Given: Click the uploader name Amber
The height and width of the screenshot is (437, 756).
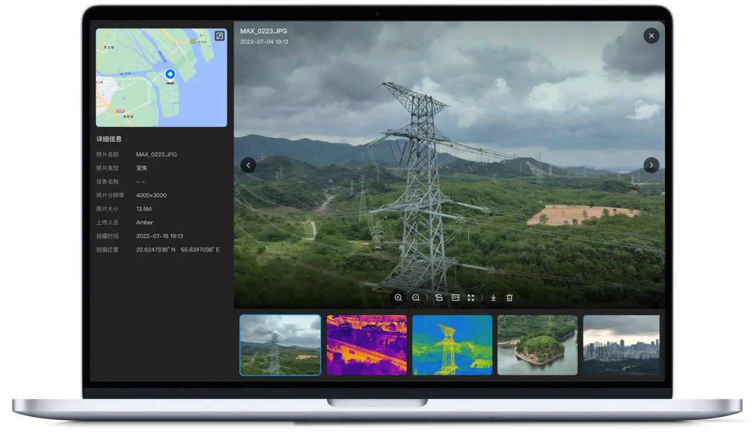Looking at the screenshot, I should [x=144, y=223].
